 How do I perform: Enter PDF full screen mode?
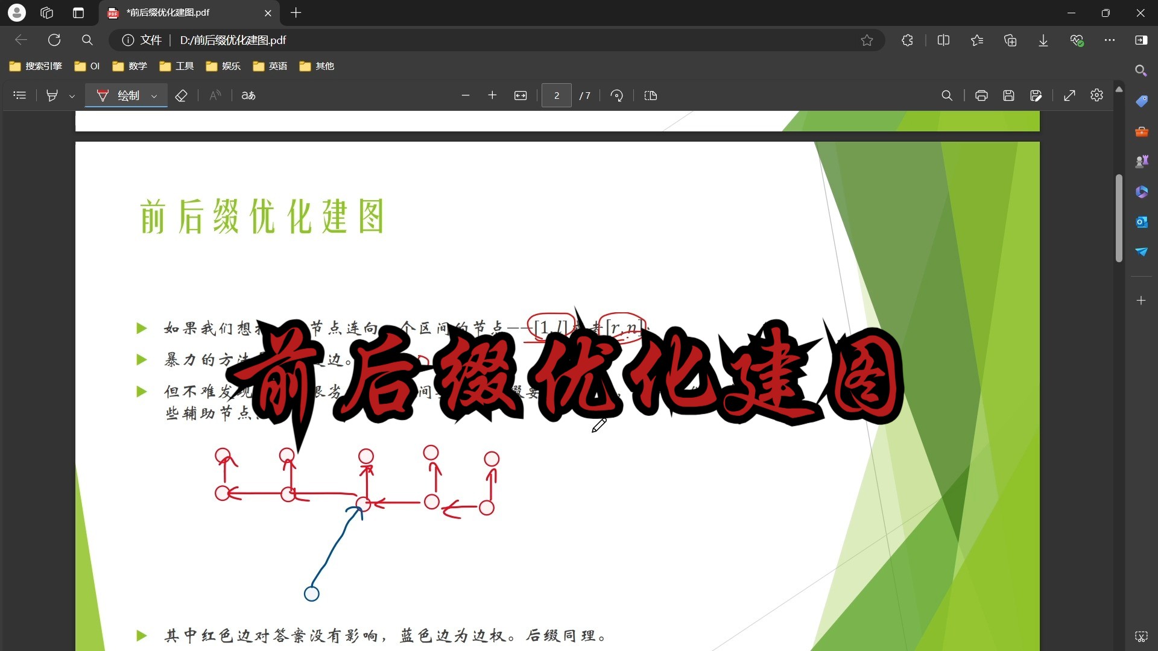pos(1069,95)
